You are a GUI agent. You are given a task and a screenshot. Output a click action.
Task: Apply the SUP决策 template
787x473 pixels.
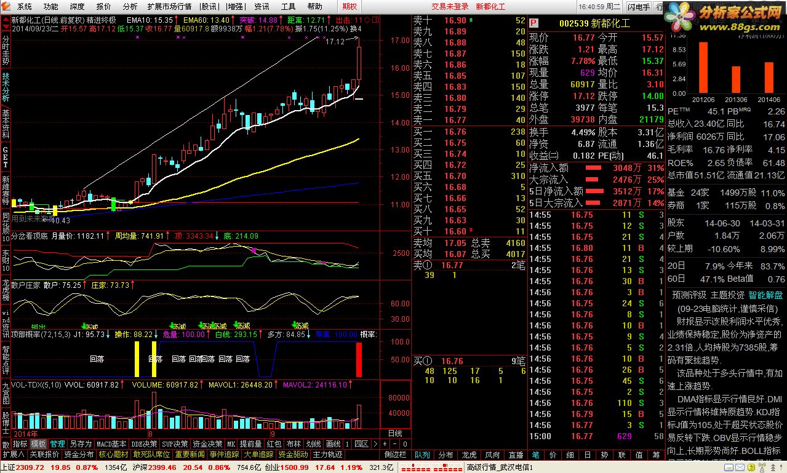click(x=175, y=443)
